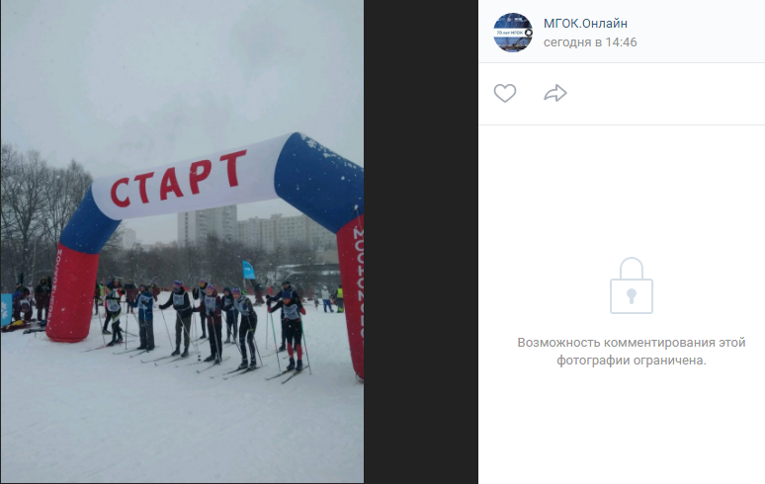This screenshot has width=765, height=484.
Task: Share the photo using the arrow icon
Action: pyautogui.click(x=555, y=93)
